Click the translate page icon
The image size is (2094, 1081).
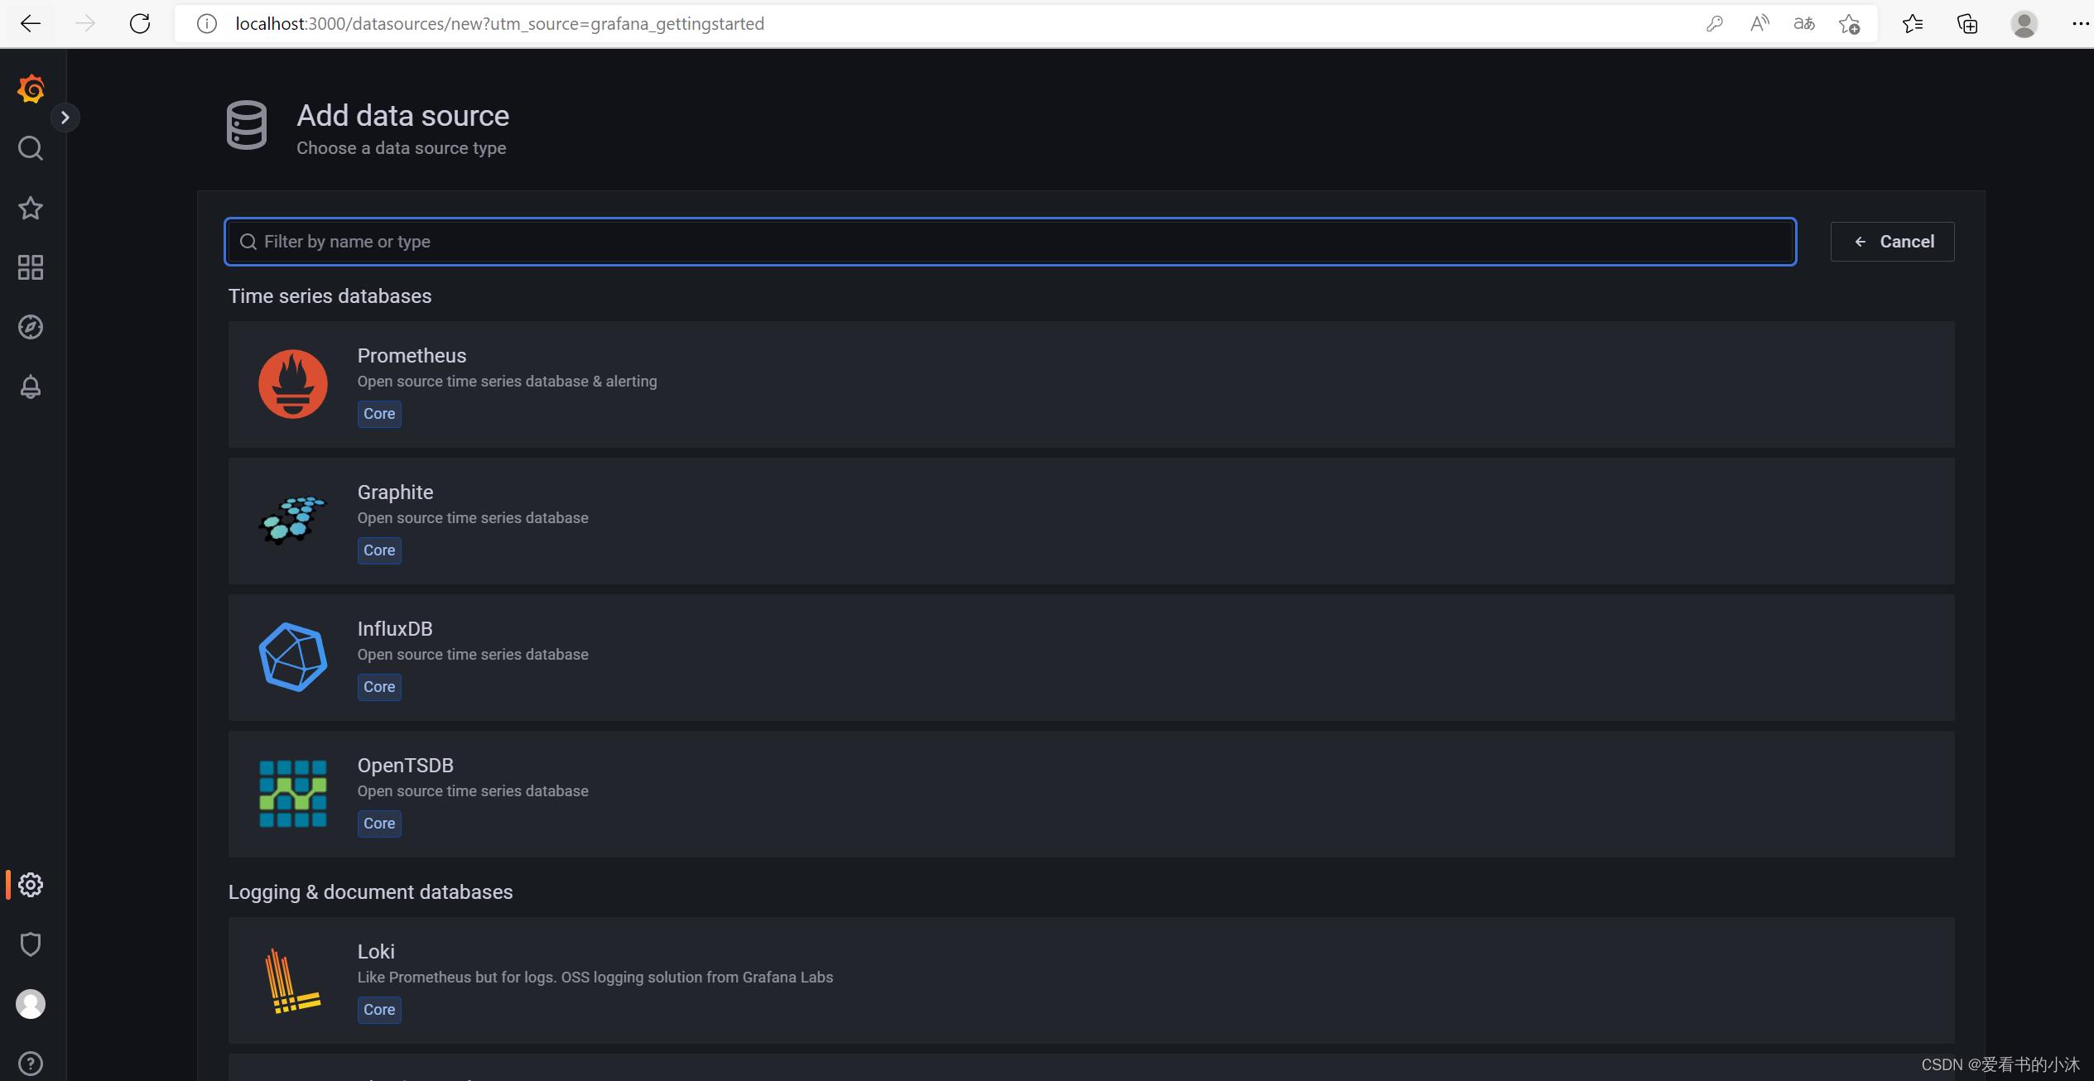pyautogui.click(x=1804, y=23)
